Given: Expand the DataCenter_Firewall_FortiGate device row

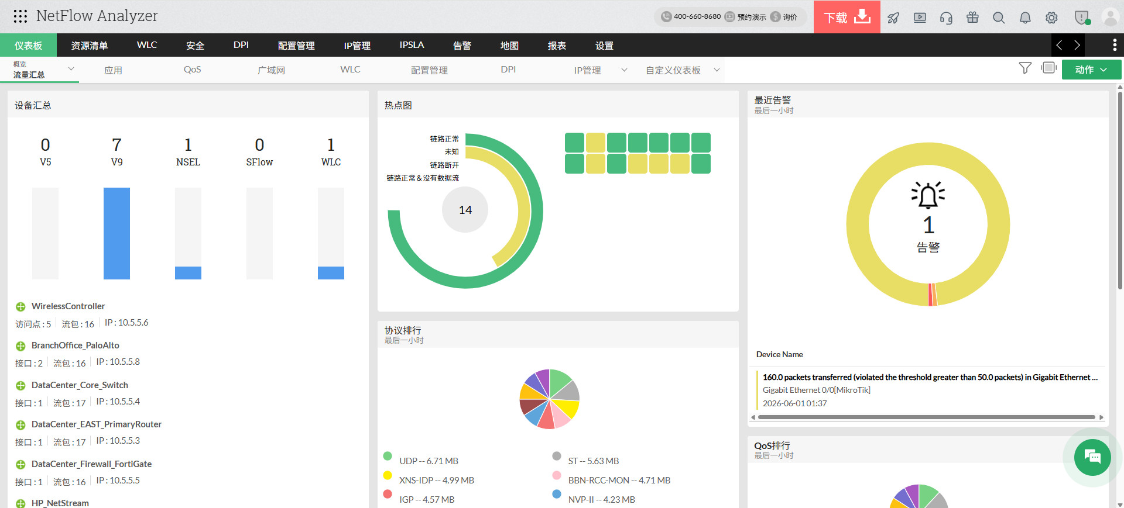Looking at the screenshot, I should pos(20,465).
